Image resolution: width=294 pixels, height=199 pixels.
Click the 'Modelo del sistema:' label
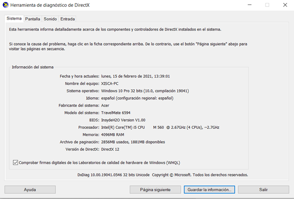tap(82, 113)
